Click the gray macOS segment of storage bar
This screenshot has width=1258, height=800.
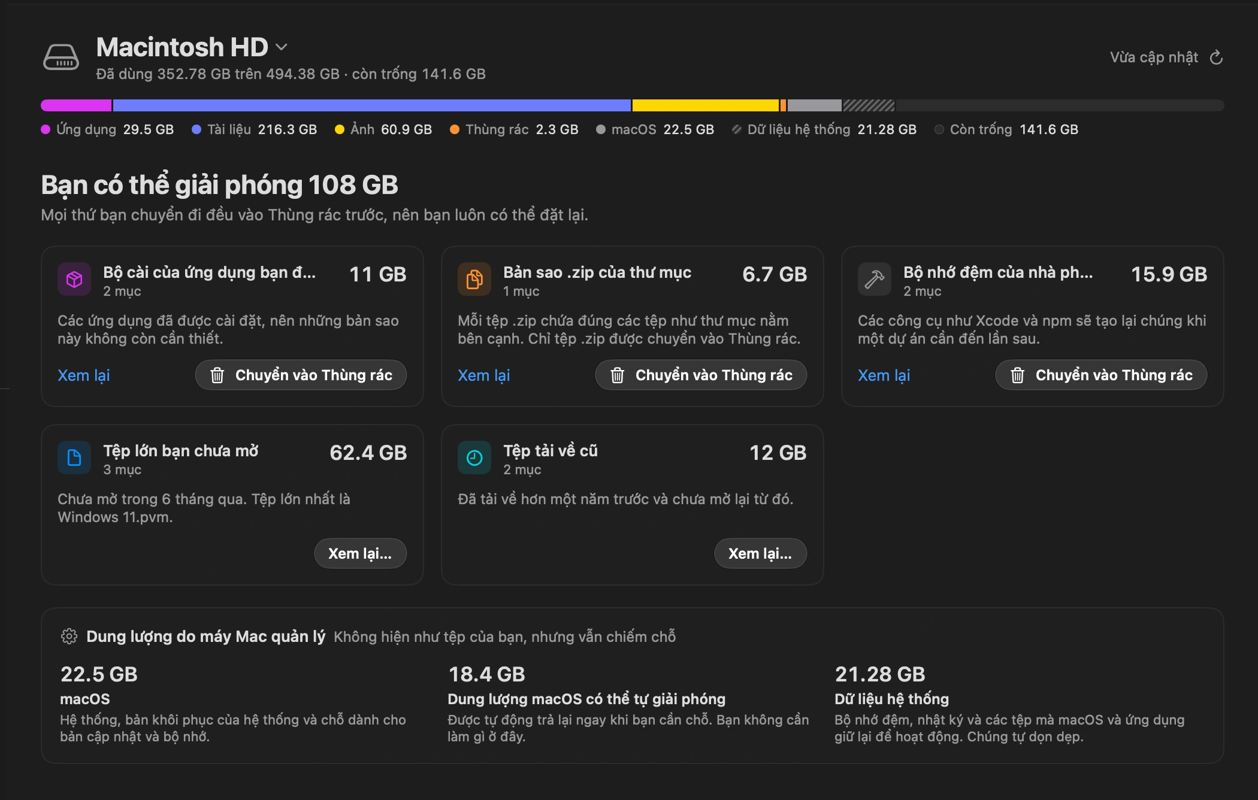point(815,105)
